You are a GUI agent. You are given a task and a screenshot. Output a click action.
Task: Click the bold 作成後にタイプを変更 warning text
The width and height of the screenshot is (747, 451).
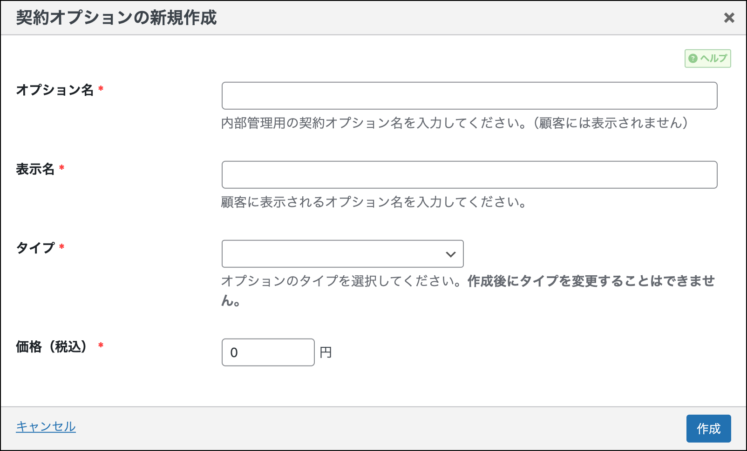591,281
